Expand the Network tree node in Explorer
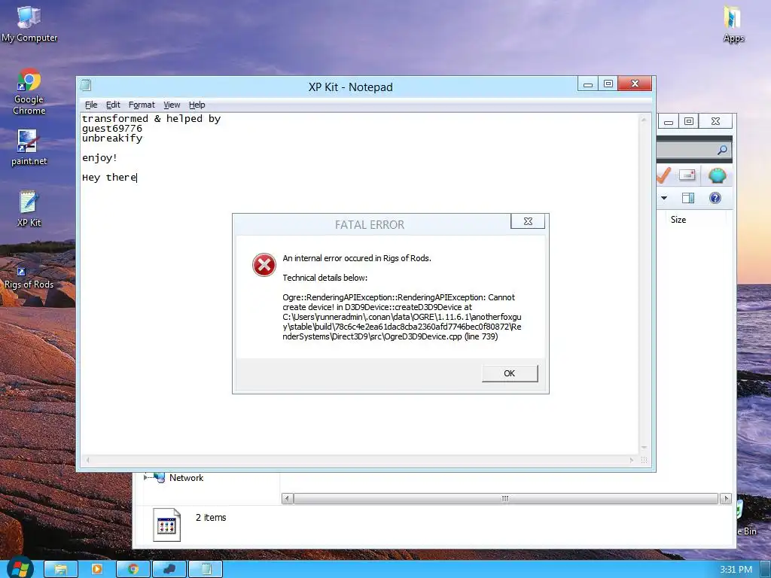Image resolution: width=771 pixels, height=578 pixels. (145, 476)
